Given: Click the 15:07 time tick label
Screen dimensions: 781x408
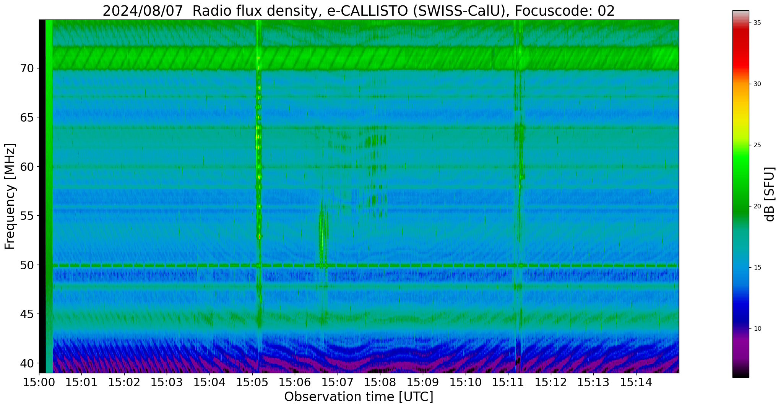Looking at the screenshot, I should click(338, 382).
